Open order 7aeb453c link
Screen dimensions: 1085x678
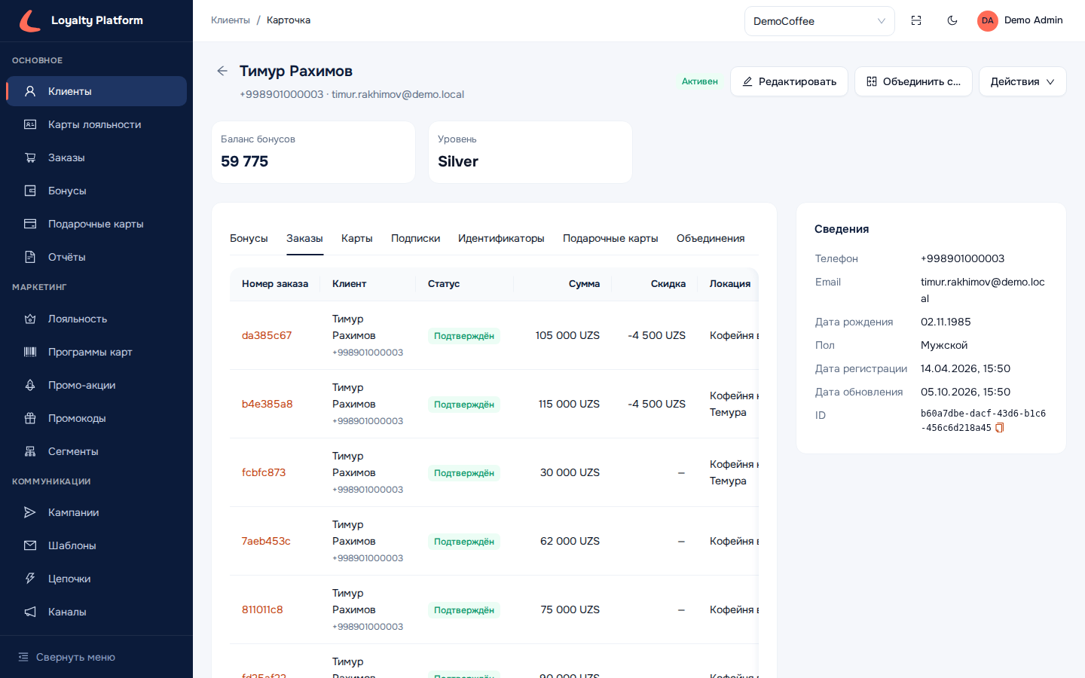tap(266, 541)
